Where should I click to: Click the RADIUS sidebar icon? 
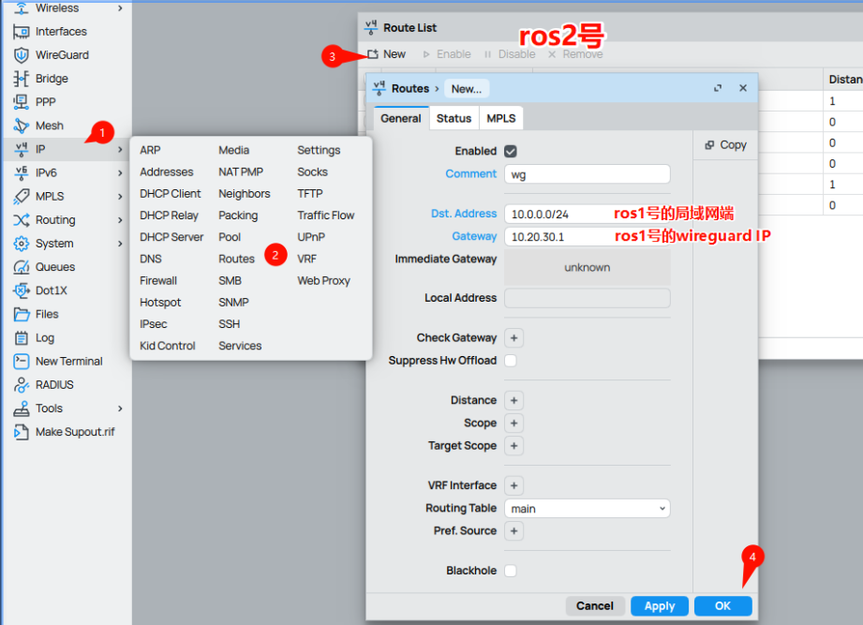pos(21,385)
